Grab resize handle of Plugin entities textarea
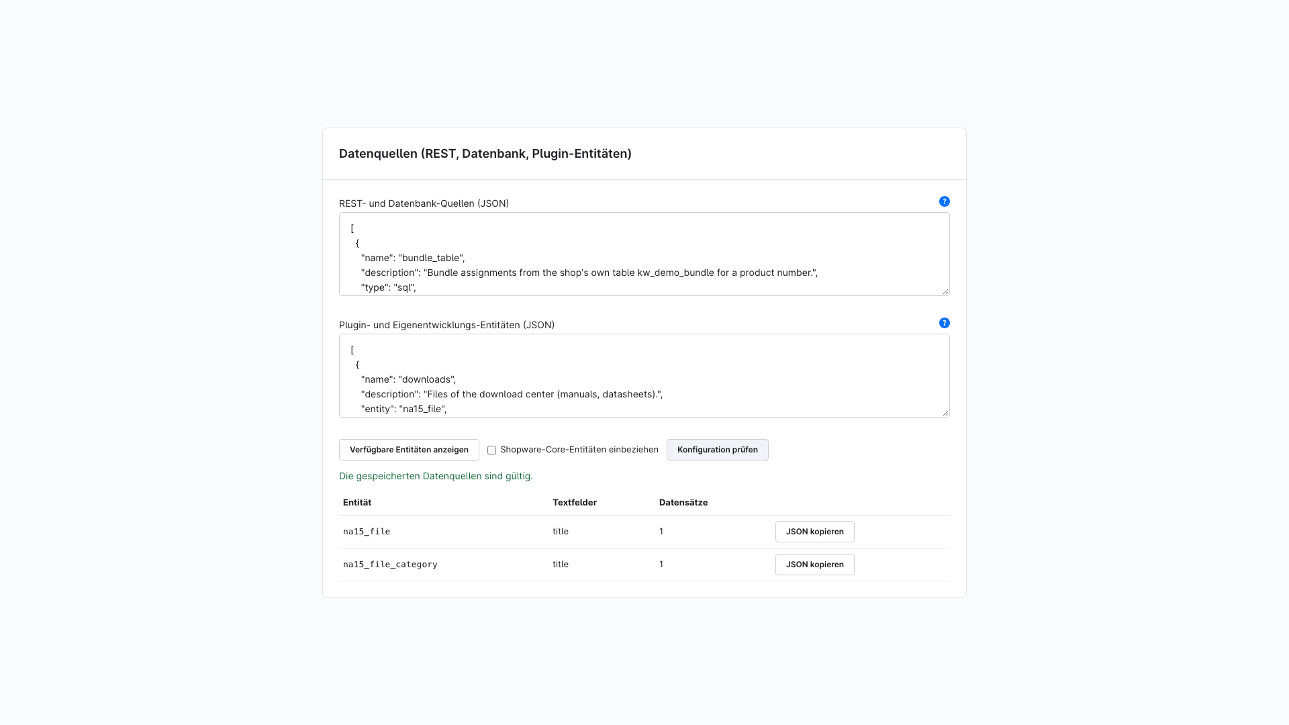This screenshot has width=1289, height=725. click(945, 413)
